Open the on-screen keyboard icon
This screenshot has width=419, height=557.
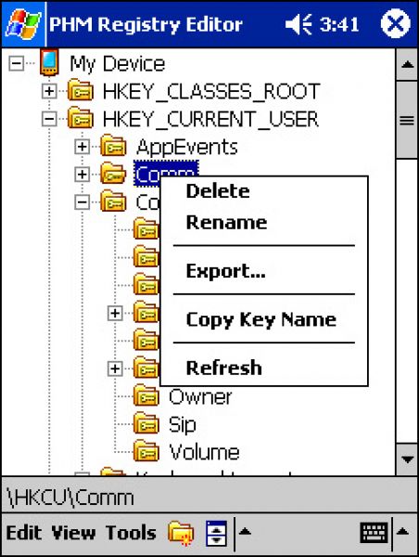coord(374,533)
